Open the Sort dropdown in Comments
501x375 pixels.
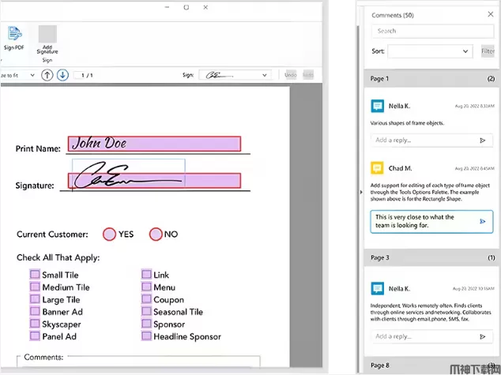point(430,51)
